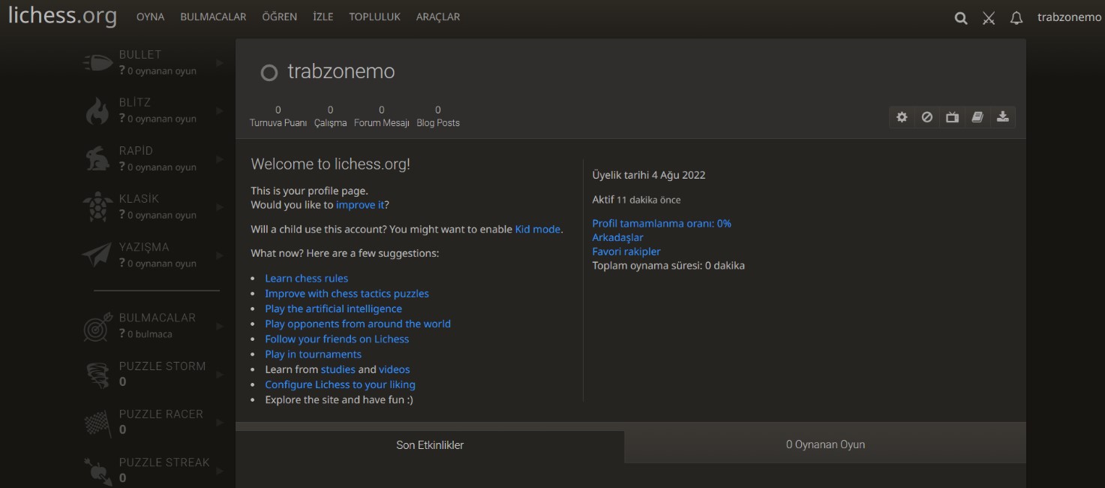The height and width of the screenshot is (488, 1105).
Task: Open 'Configure Lichess to your liking' link
Action: pyautogui.click(x=340, y=384)
